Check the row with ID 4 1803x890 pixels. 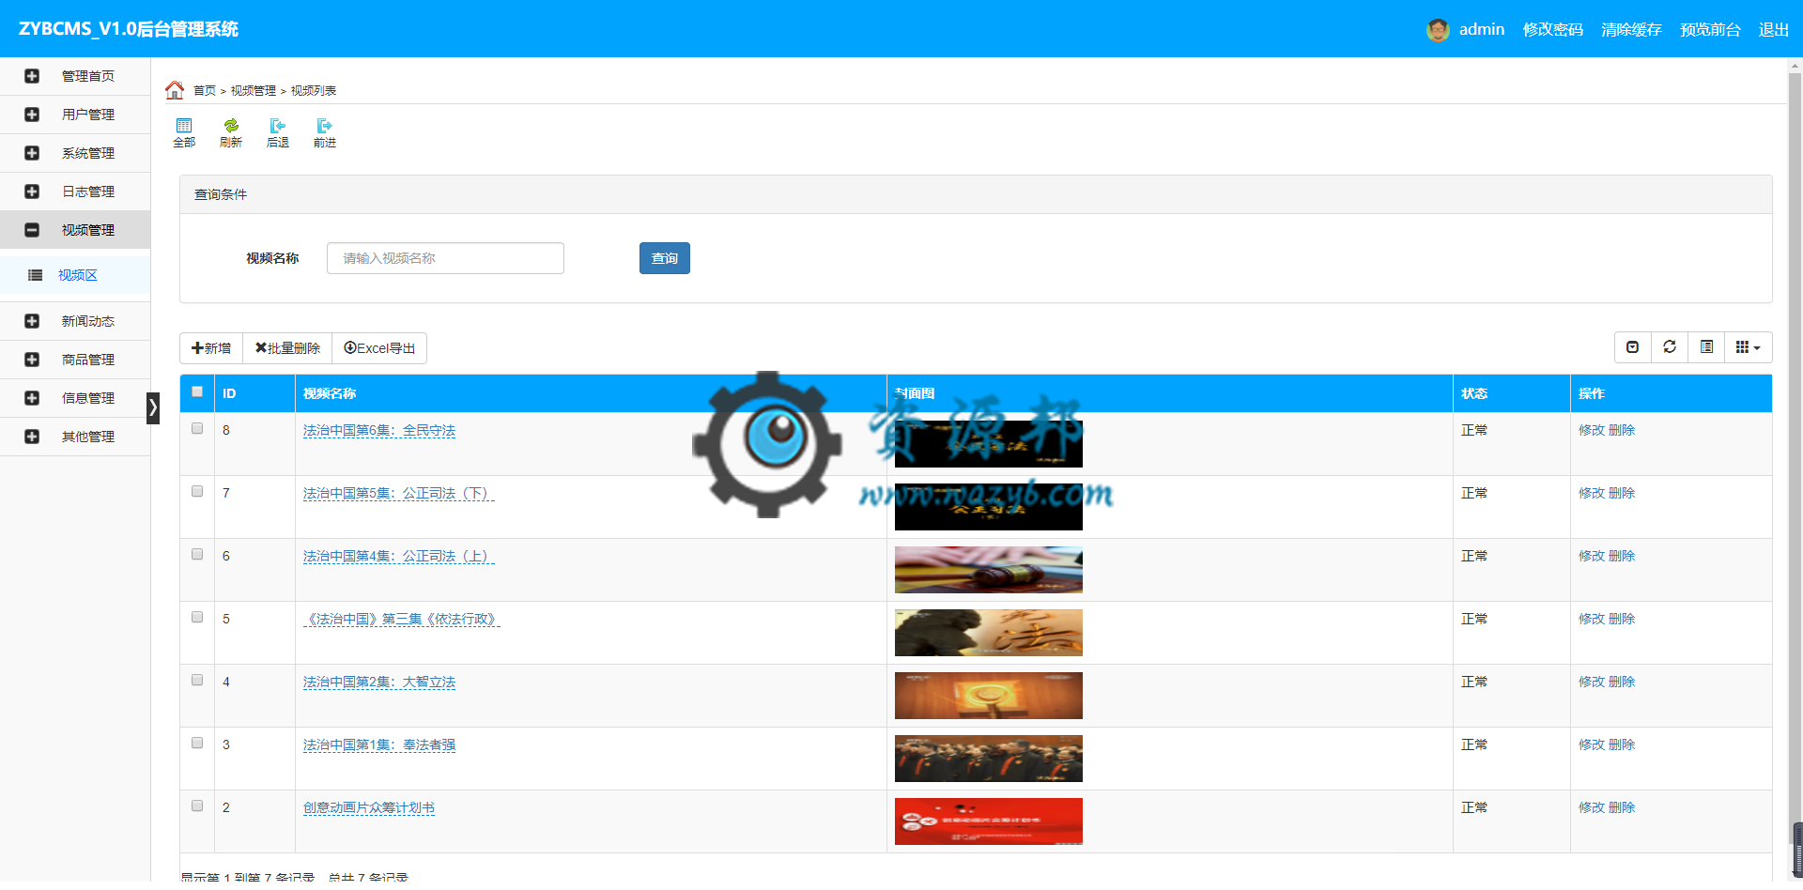(x=197, y=681)
